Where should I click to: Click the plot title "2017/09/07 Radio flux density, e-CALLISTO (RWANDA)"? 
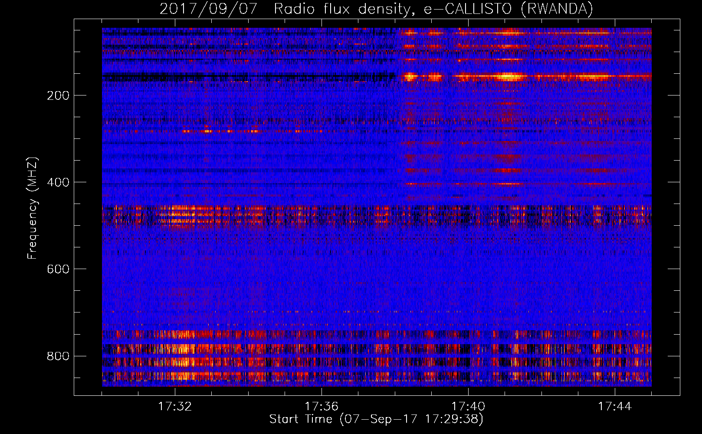coord(376,9)
